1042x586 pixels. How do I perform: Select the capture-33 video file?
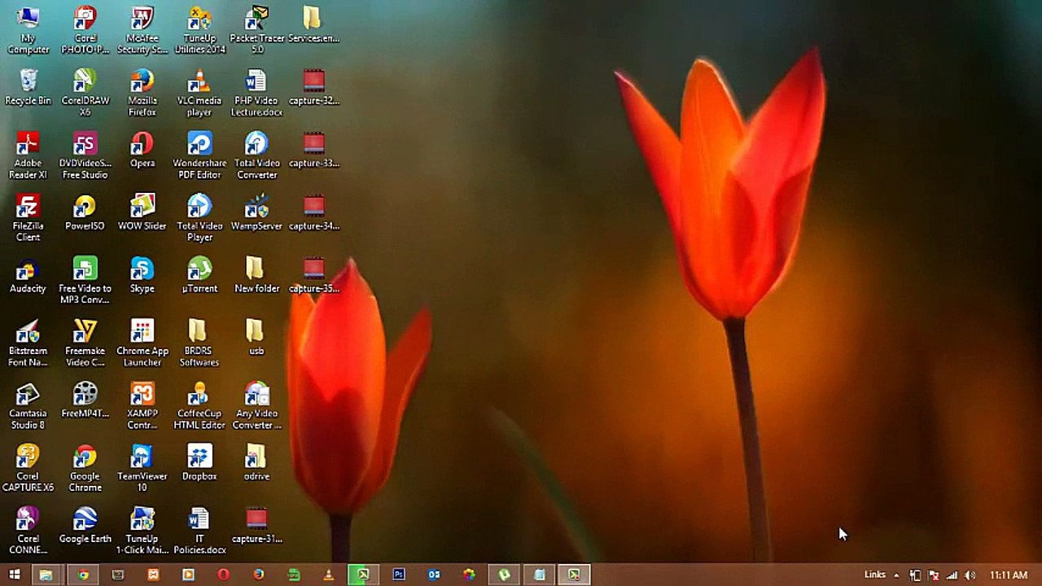pos(313,150)
